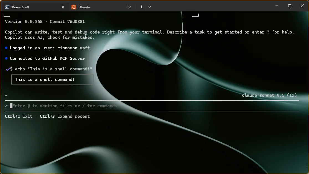Close the Ubuntu tab
Screen dimensions: 309x174
(x=129, y=7)
